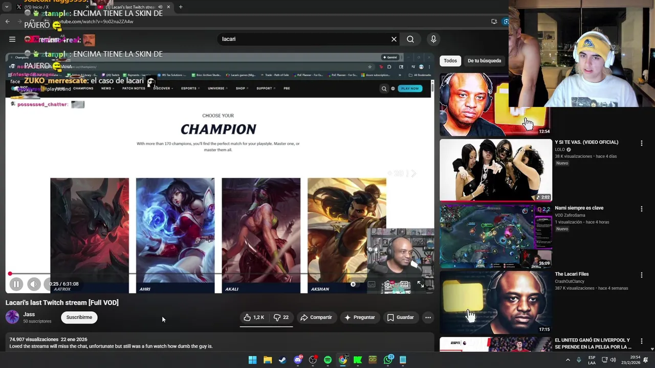
Task: Open options for 'EL UNITED GANÓ' video
Action: pos(642,341)
